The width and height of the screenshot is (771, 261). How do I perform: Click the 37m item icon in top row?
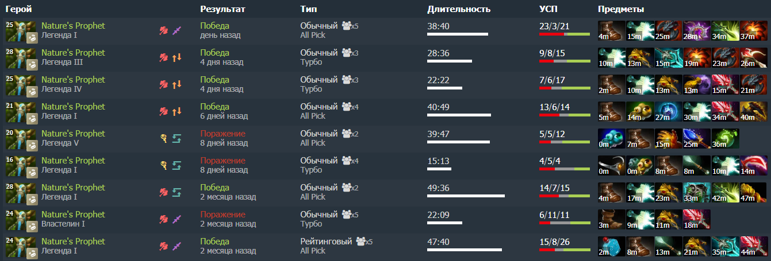753,30
